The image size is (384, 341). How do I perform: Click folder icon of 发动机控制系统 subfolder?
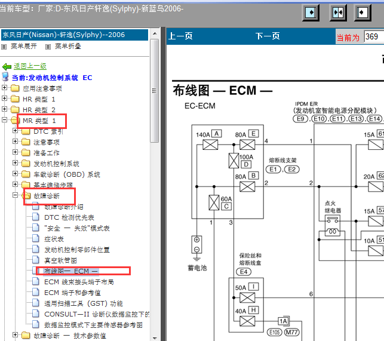tap(26, 163)
